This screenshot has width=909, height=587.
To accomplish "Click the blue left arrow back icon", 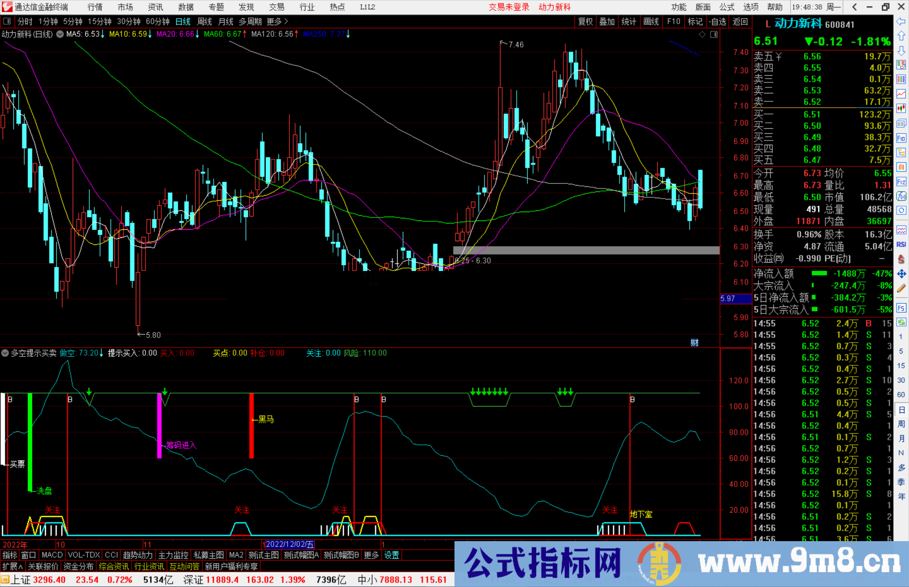I will pos(901,21).
